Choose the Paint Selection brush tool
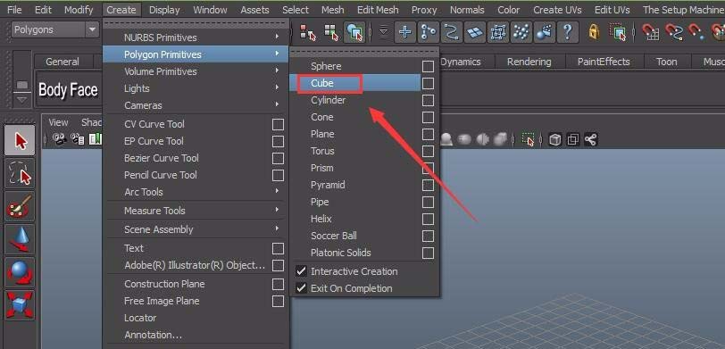This screenshot has width=725, height=349. point(20,206)
